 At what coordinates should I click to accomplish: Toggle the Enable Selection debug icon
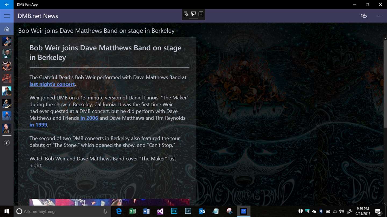tap(193, 14)
